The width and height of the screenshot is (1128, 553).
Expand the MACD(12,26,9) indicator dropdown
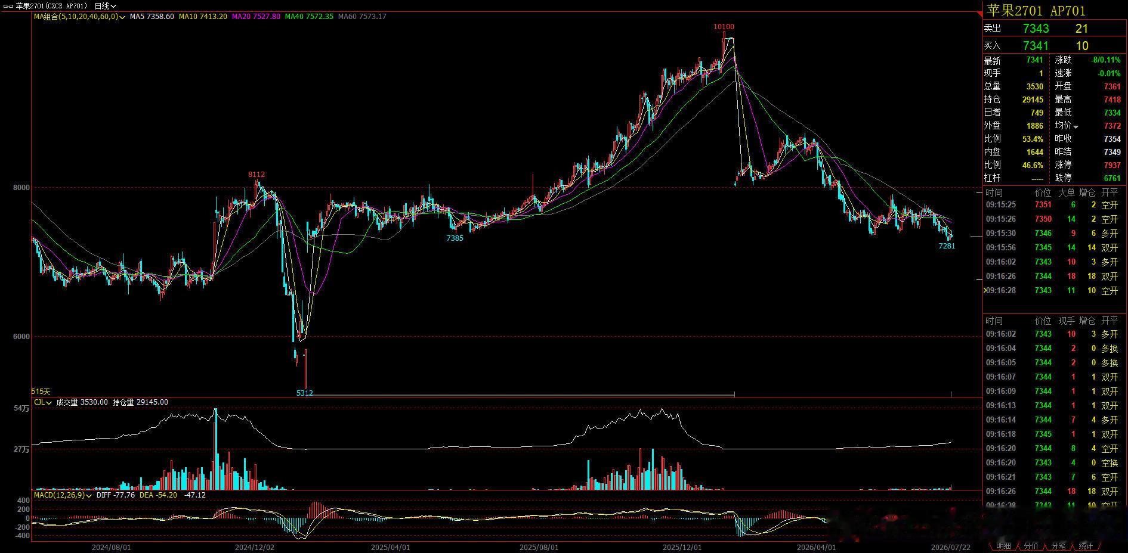[x=63, y=495]
